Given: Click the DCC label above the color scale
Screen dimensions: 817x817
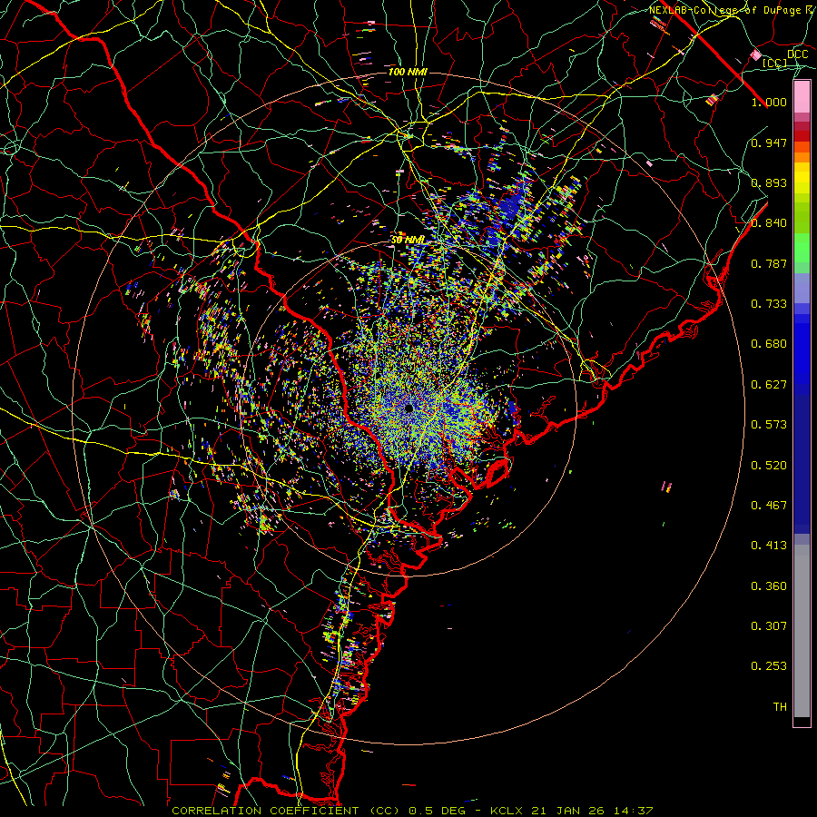Looking at the screenshot, I should click(x=797, y=54).
